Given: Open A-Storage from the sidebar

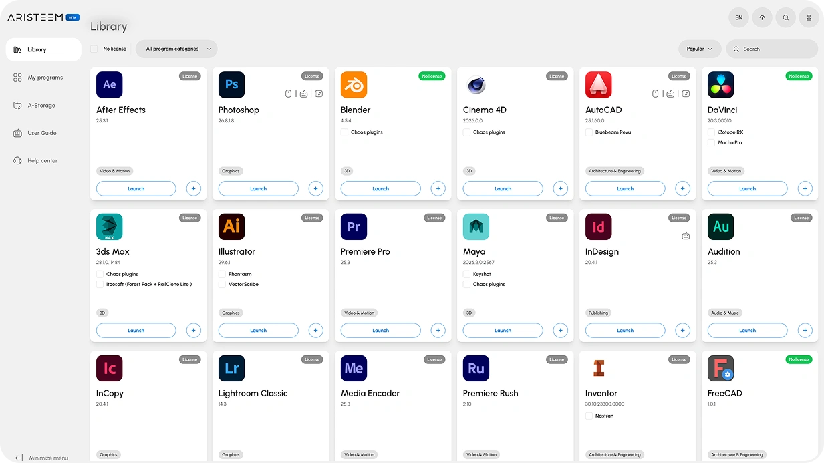Looking at the screenshot, I should click(x=41, y=106).
